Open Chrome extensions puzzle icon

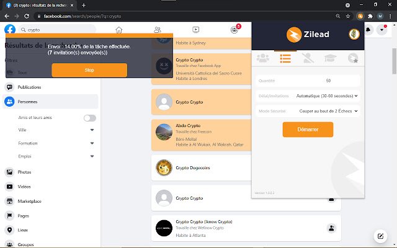click(370, 16)
